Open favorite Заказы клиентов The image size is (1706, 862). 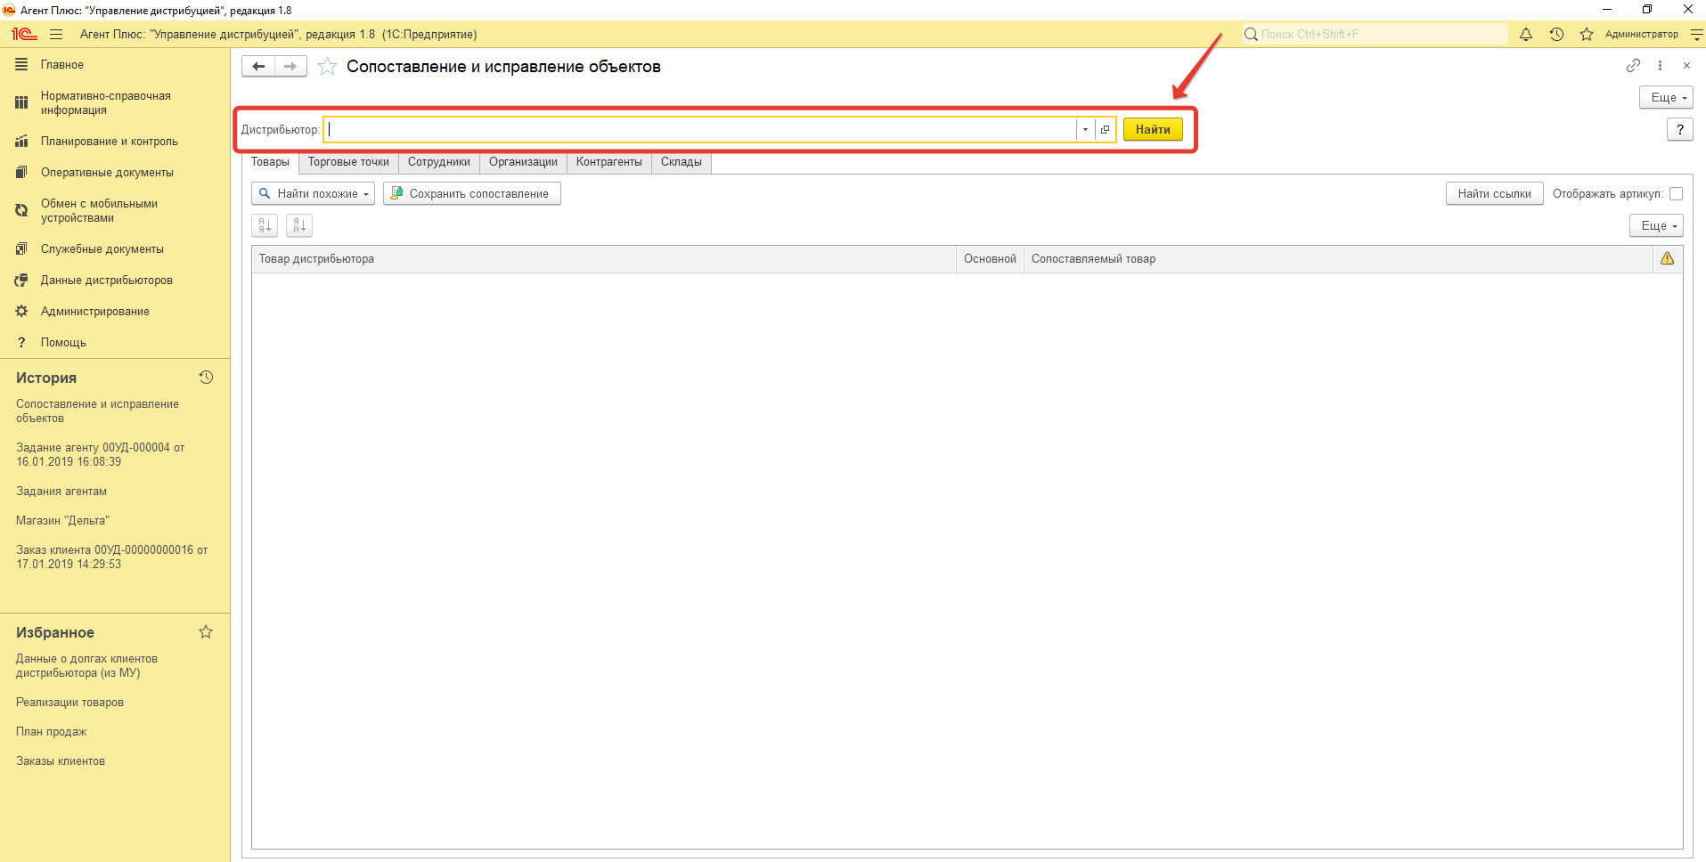pyautogui.click(x=61, y=761)
